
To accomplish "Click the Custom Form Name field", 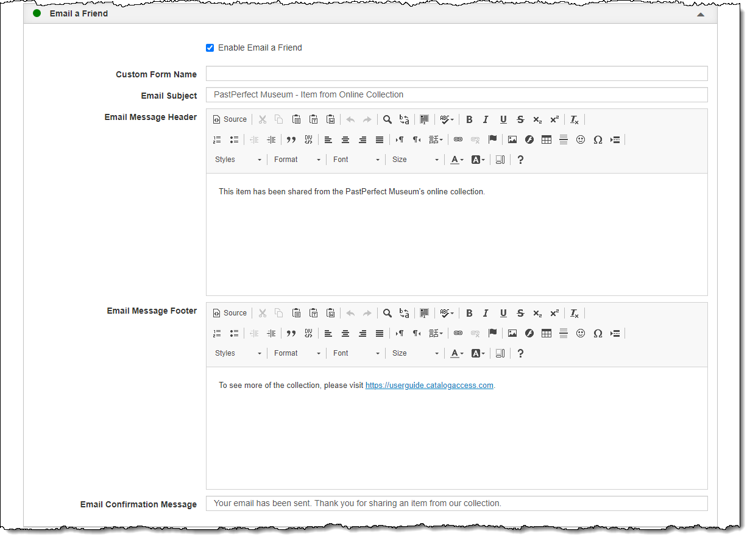I will 456,74.
